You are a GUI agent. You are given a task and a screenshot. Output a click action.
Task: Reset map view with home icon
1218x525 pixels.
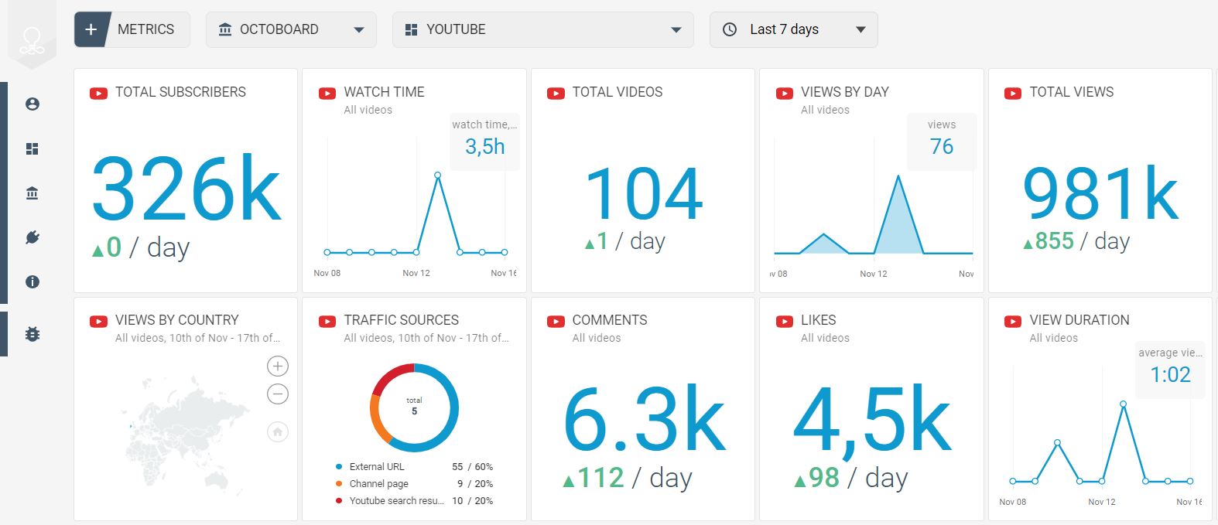click(x=278, y=431)
